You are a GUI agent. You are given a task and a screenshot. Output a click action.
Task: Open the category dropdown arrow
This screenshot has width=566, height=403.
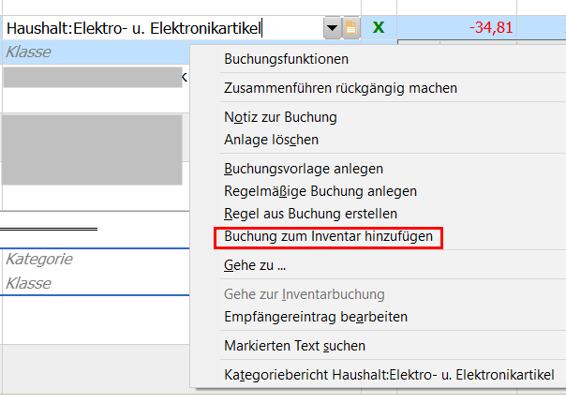[x=332, y=28]
